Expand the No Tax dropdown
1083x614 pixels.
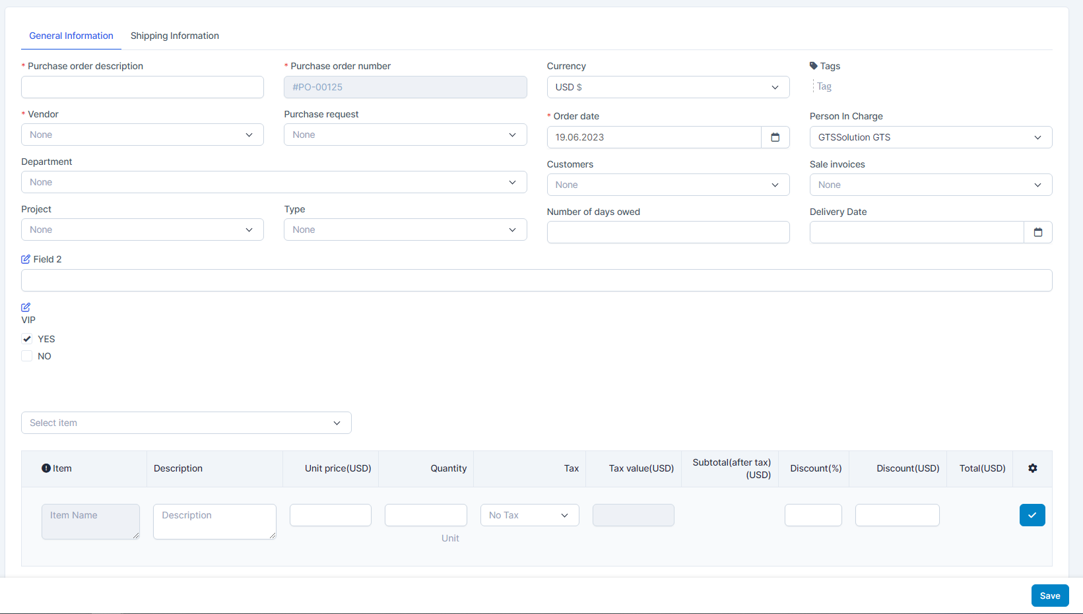(529, 515)
